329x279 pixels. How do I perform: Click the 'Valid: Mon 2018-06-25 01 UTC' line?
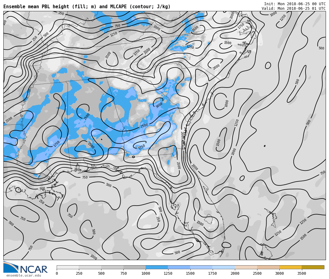click(294, 9)
